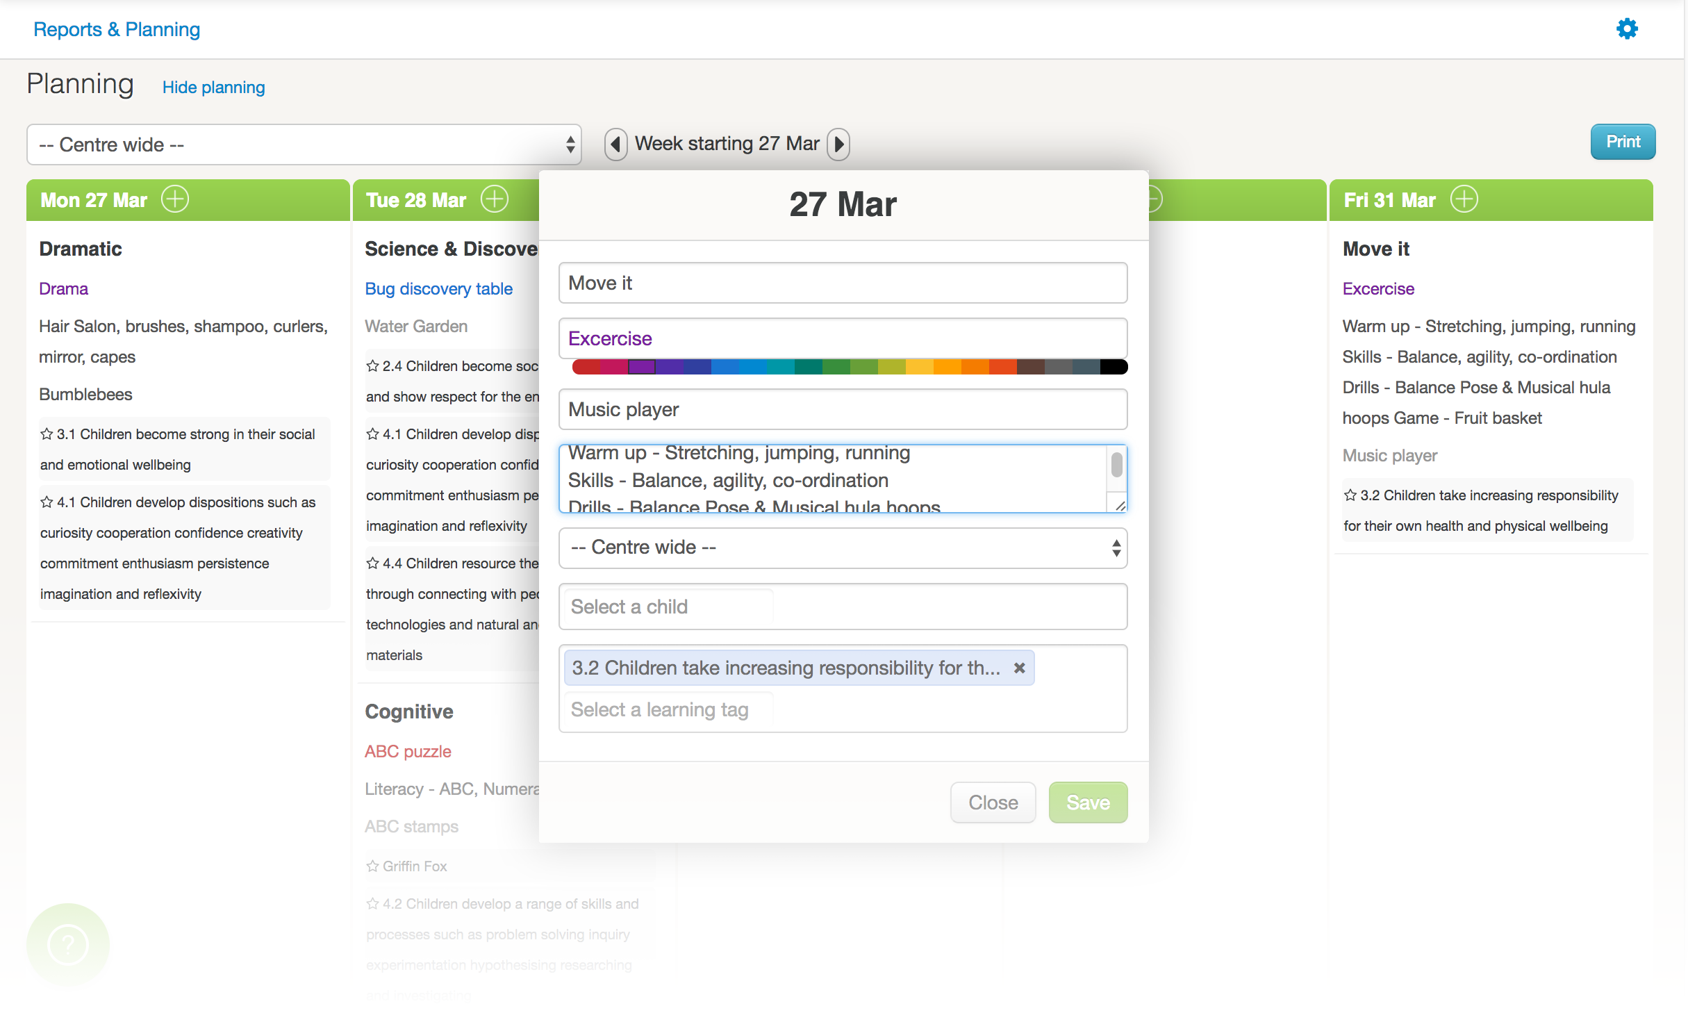Viewport: 1688px width, 1013px height.
Task: Click Hide planning link
Action: 213,87
